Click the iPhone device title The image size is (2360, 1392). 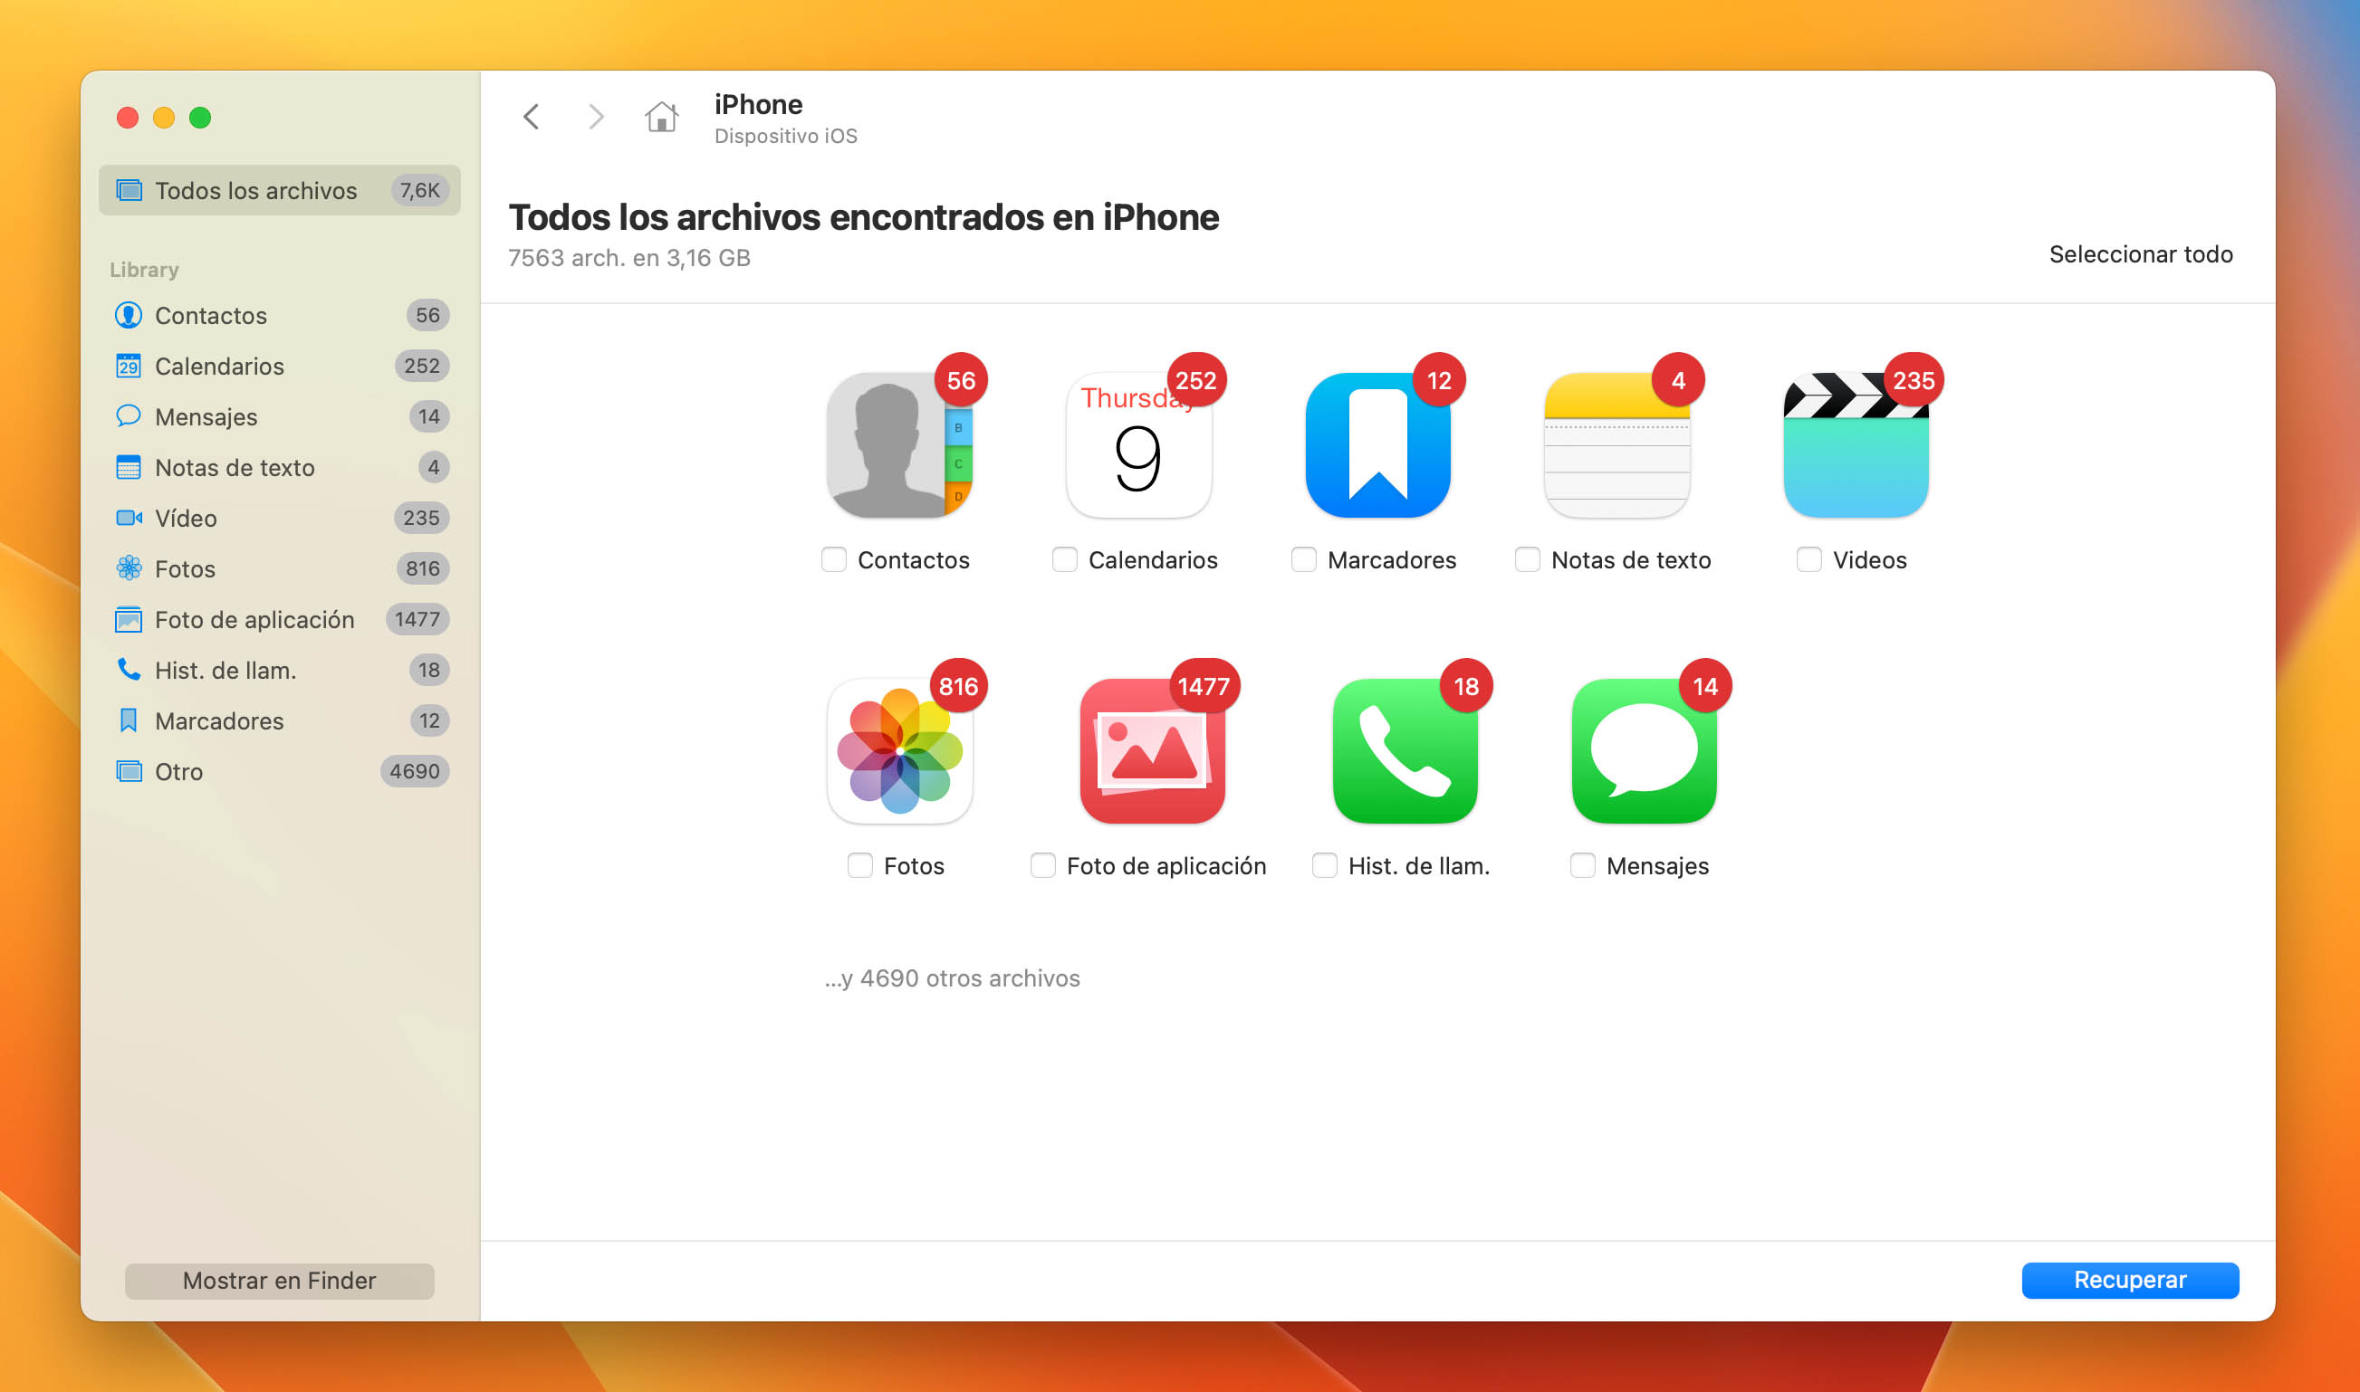[758, 104]
